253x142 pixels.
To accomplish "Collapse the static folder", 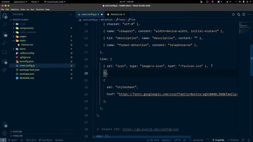I will pyautogui.click(x=23, y=41).
